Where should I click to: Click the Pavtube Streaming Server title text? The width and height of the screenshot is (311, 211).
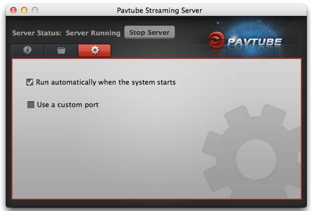coord(159,10)
